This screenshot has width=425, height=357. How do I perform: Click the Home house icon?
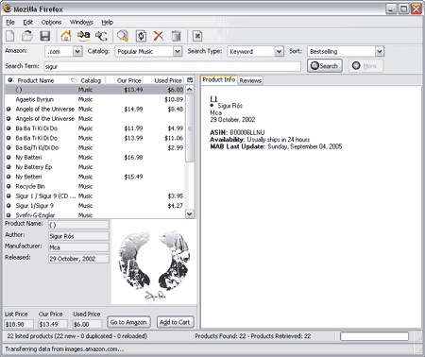point(66,36)
